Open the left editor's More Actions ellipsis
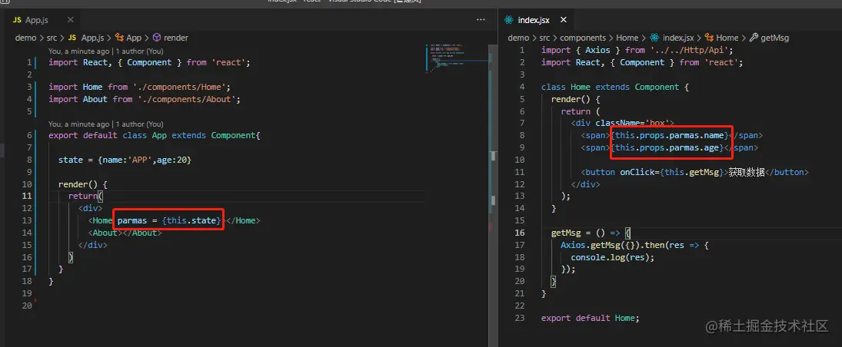842x347 pixels. point(481,19)
